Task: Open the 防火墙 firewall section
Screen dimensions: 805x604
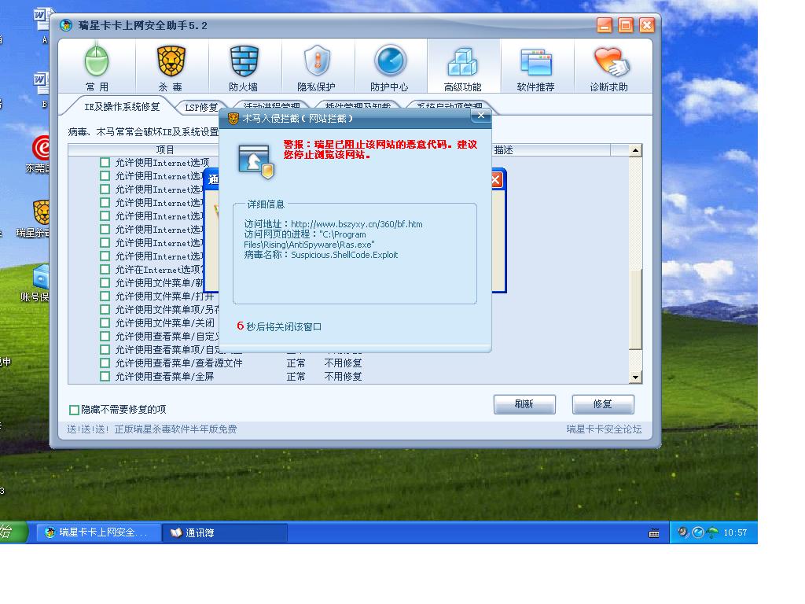Action: coord(244,68)
